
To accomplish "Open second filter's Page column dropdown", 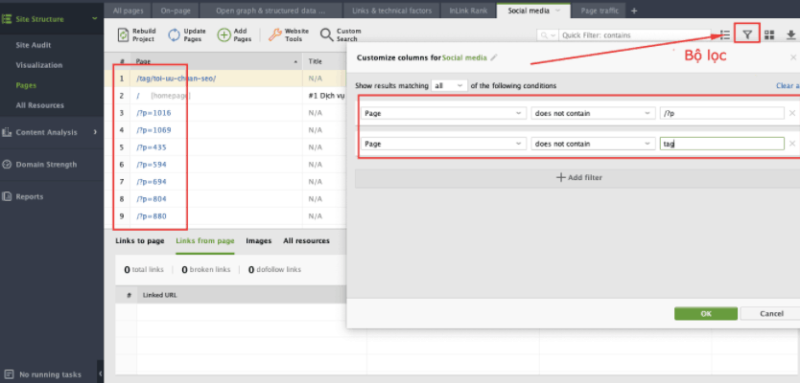I will [443, 144].
